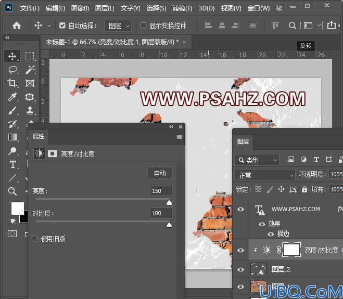Click lock image pixels brush icon
The height and width of the screenshot is (299, 343).
270,189
